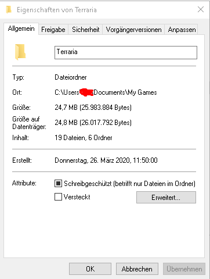Click the Ort path text with Documents\My Games
This screenshot has height=279, width=210.
(x=106, y=92)
